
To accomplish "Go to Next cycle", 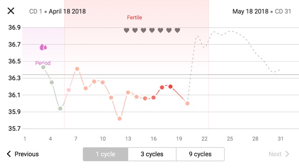I will 279,154.
